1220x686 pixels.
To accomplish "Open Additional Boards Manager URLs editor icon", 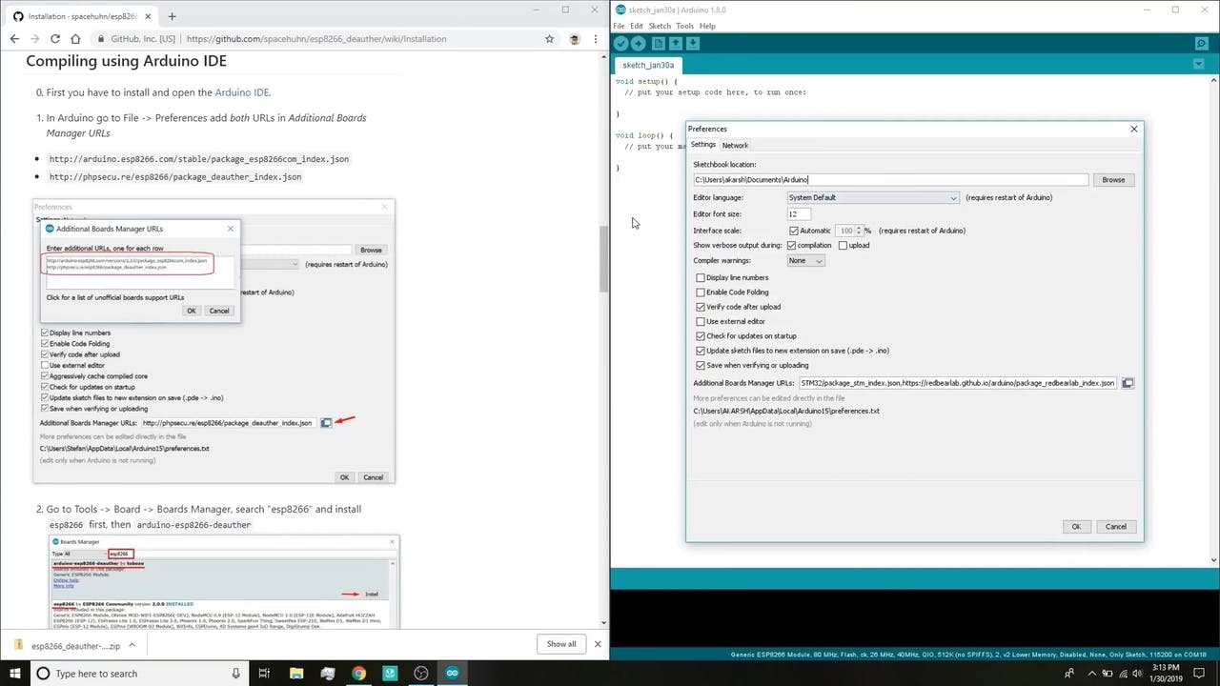I will (x=1128, y=383).
